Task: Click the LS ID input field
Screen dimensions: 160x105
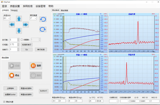Action: tap(135, 101)
